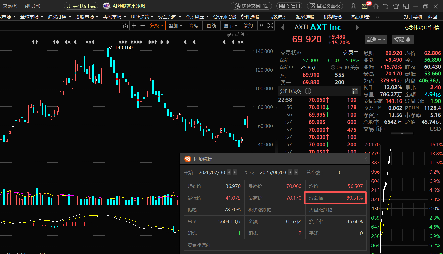Click AI炒股就用妙想 link
The width and height of the screenshot is (443, 254).
[129, 6]
